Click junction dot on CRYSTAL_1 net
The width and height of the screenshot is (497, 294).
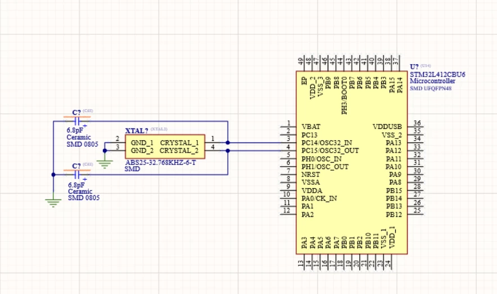pos(228,142)
